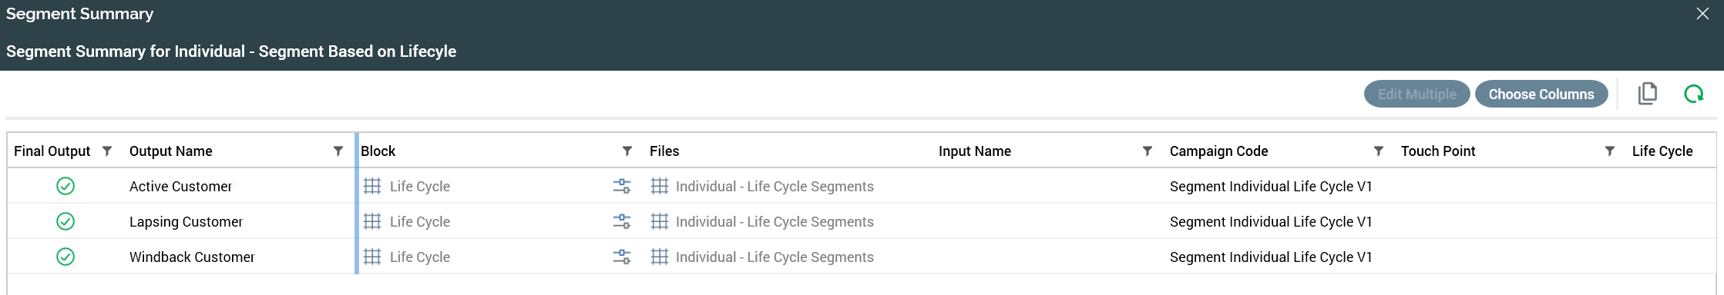Click files grid icon in Lapsing Customer row

(x=660, y=221)
